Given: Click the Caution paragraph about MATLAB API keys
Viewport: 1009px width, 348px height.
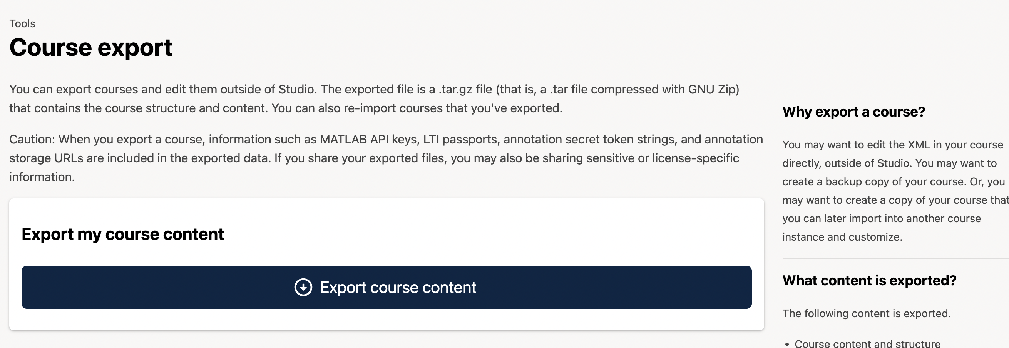Looking at the screenshot, I should pos(386,158).
